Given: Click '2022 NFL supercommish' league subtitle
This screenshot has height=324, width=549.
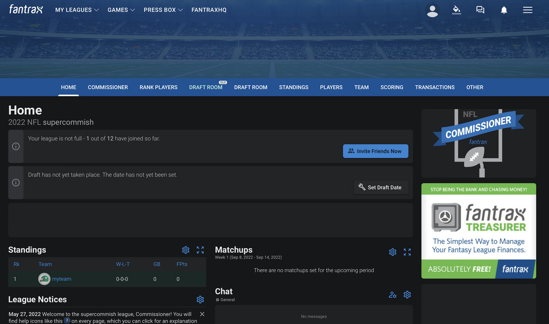Looking at the screenshot, I should click(x=51, y=122).
